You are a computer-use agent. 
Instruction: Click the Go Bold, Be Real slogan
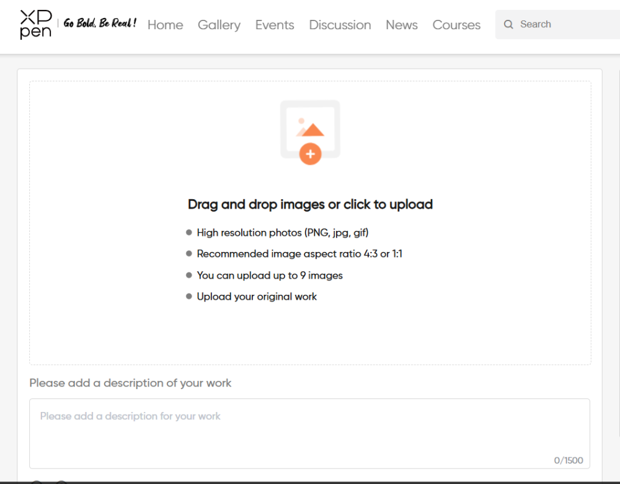(x=100, y=24)
